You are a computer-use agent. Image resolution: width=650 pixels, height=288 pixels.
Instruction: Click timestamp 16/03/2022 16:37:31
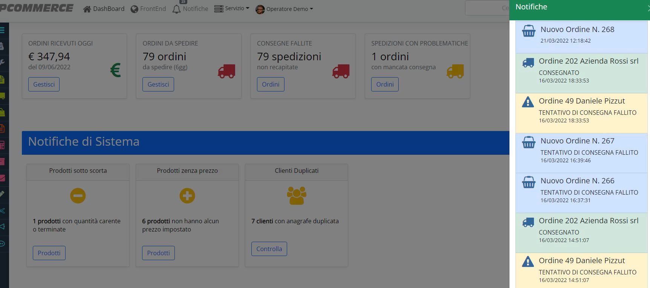[x=566, y=200]
